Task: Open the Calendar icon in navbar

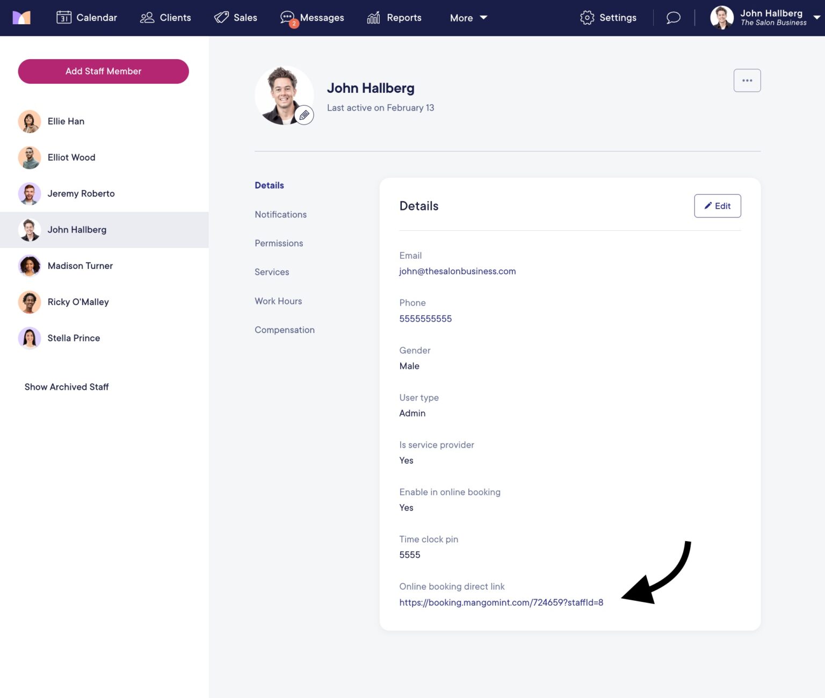Action: pyautogui.click(x=64, y=18)
